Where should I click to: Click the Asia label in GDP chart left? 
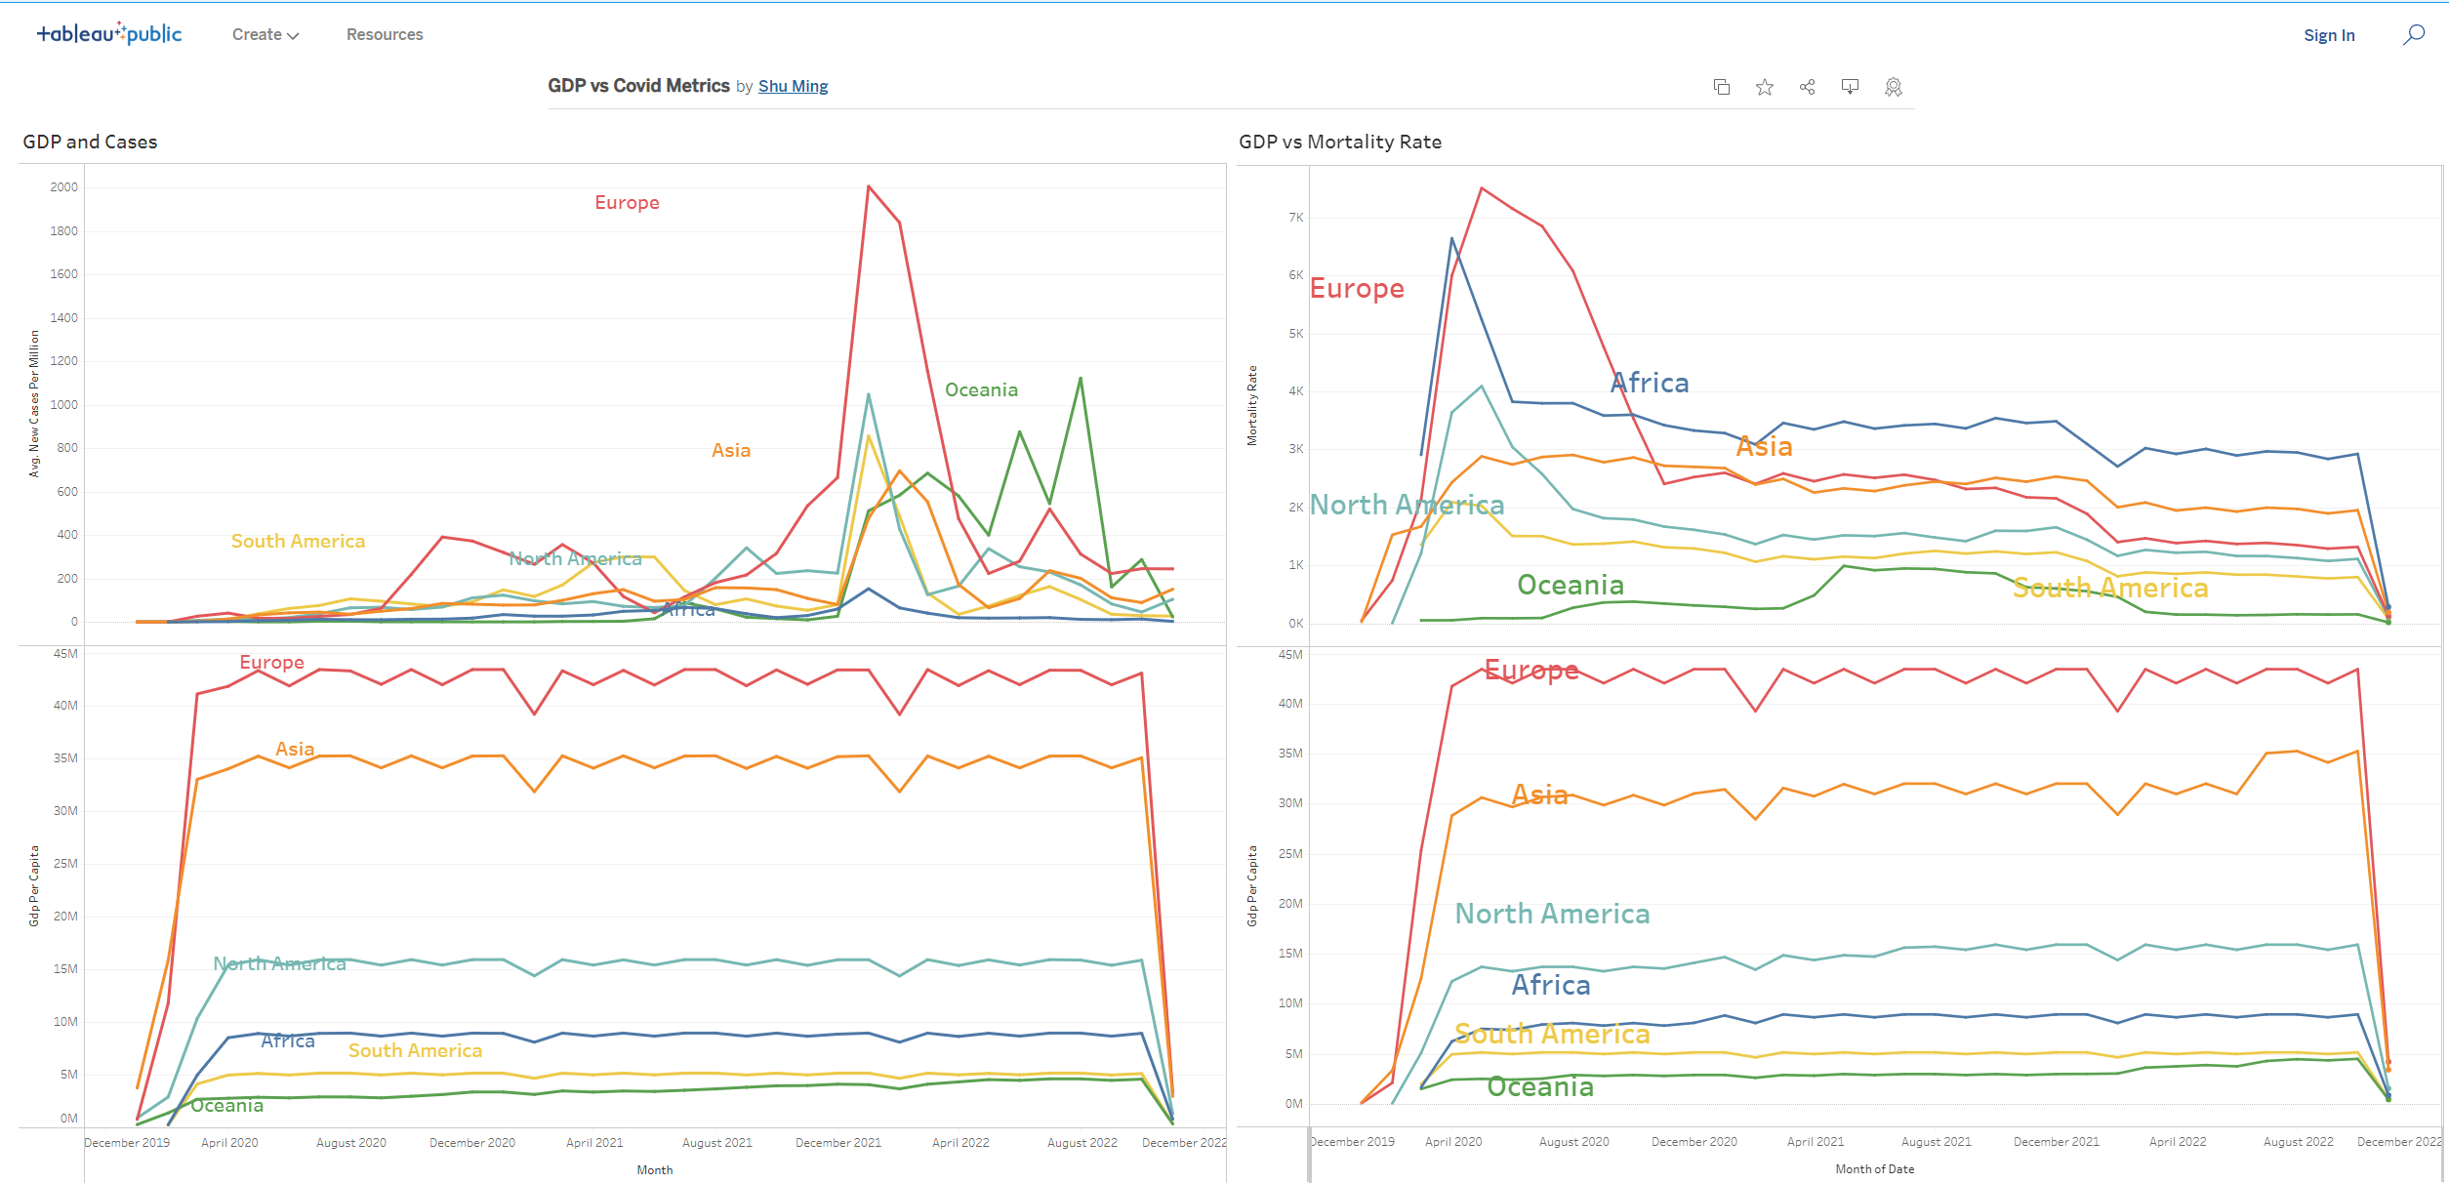pos(295,749)
